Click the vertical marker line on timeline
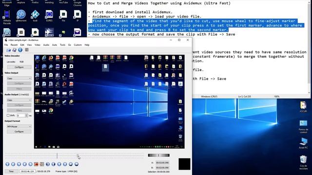The image size is (312, 175). (57, 156)
